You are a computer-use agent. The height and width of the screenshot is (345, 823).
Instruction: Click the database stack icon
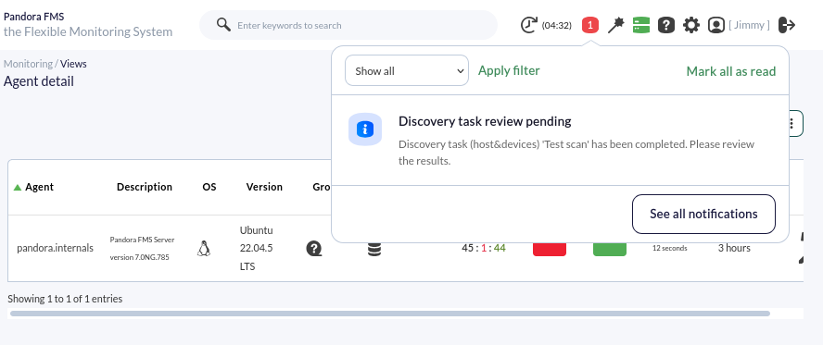pyautogui.click(x=374, y=249)
